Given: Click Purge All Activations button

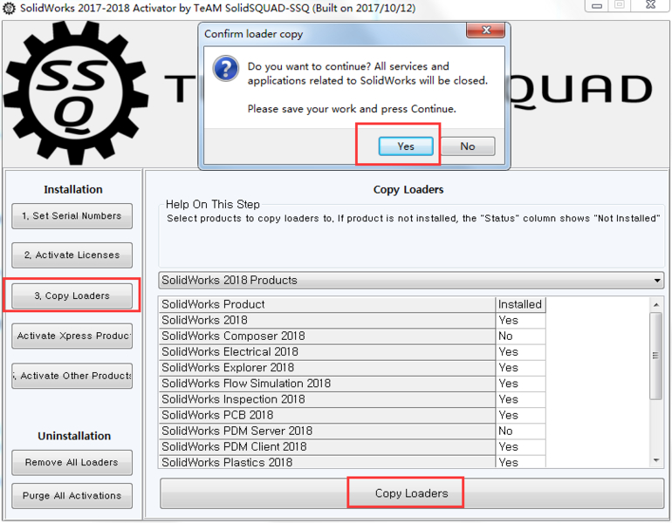Looking at the screenshot, I should point(72,496).
